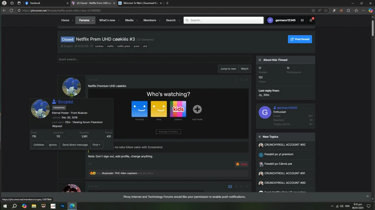Expand the Forums menu arrow
Viewport: 375px width, 210px height.
[x=93, y=20]
